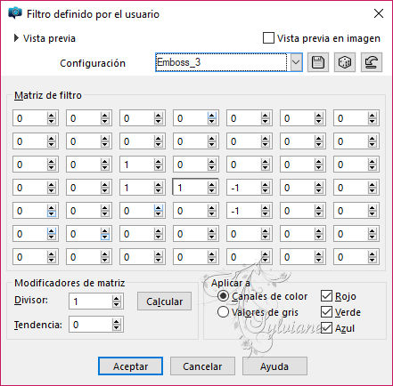Uncheck the Verde channel checkbox

pyautogui.click(x=326, y=312)
